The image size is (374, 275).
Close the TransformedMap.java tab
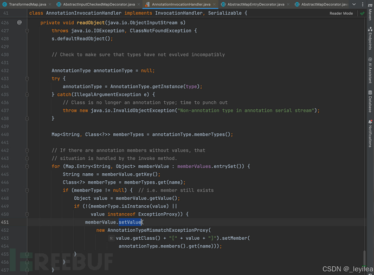[50, 4]
